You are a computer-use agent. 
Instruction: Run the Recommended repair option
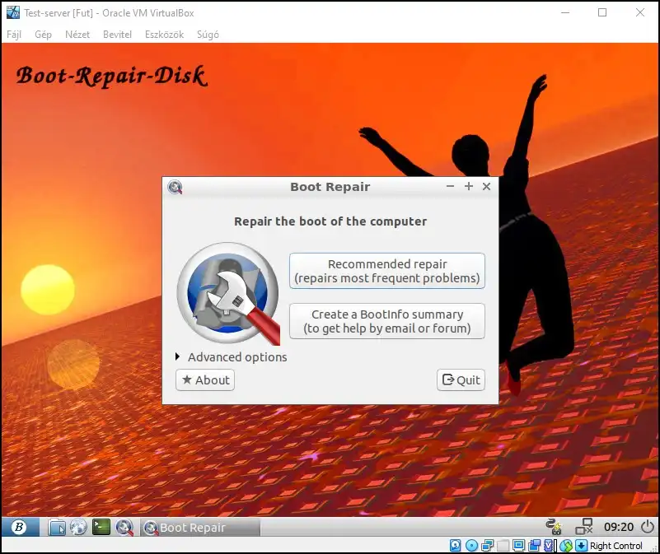point(387,271)
